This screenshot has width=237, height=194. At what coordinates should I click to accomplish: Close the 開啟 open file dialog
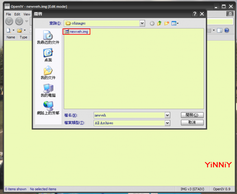202,14
